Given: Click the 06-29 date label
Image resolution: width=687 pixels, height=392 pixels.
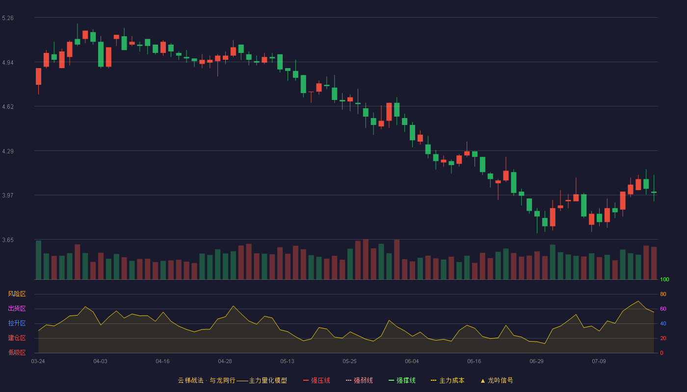Looking at the screenshot, I should click(536, 361).
